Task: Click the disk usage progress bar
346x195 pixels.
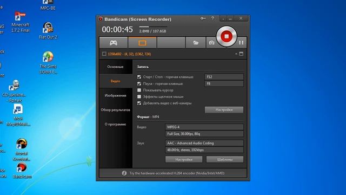Action: (x=153, y=27)
